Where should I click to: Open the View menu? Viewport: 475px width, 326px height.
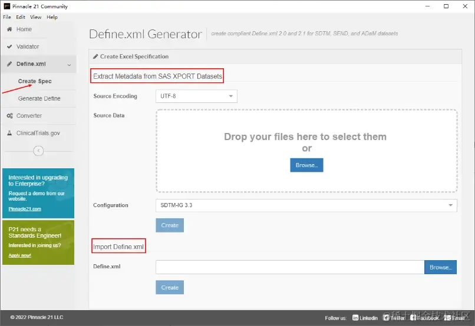pos(35,17)
